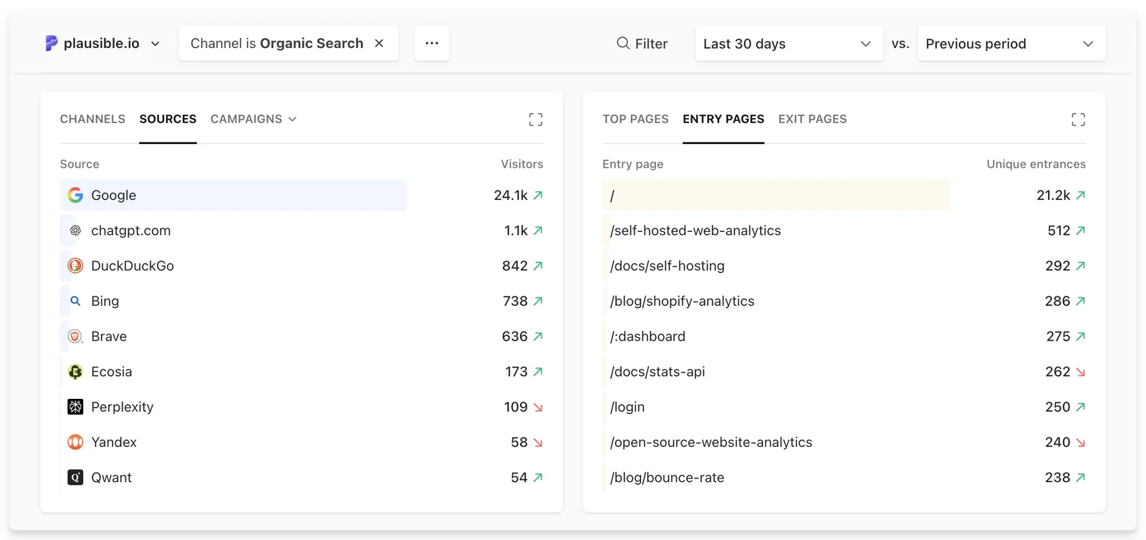Click the Brave source icon
The image size is (1146, 540).
(75, 336)
